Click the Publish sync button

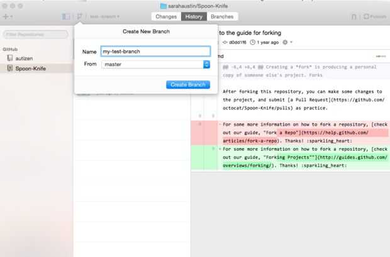pyautogui.click(x=375, y=17)
